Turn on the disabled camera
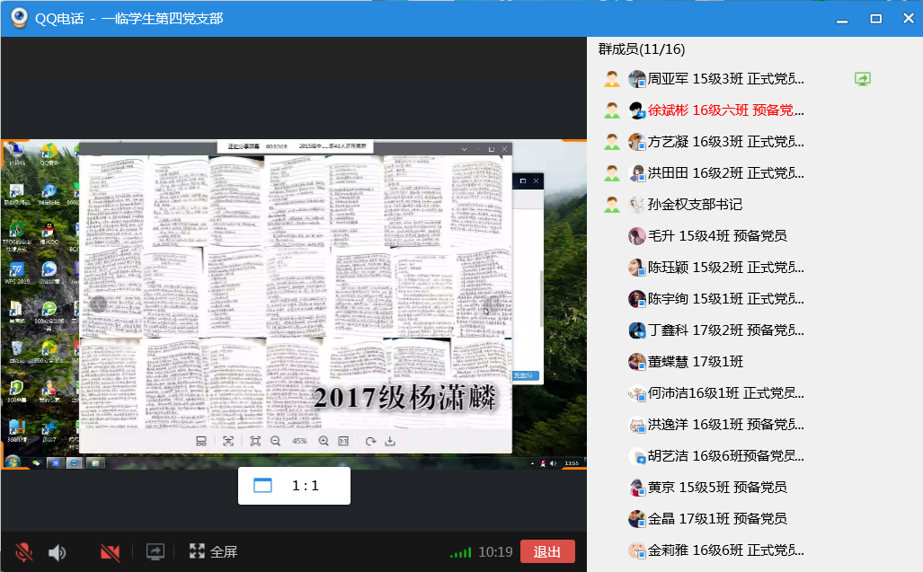This screenshot has width=923, height=572. point(110,552)
